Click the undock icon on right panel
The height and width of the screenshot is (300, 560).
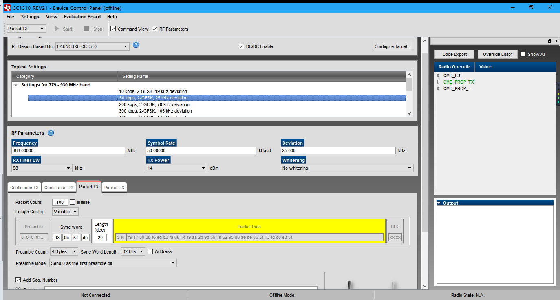[550, 41]
